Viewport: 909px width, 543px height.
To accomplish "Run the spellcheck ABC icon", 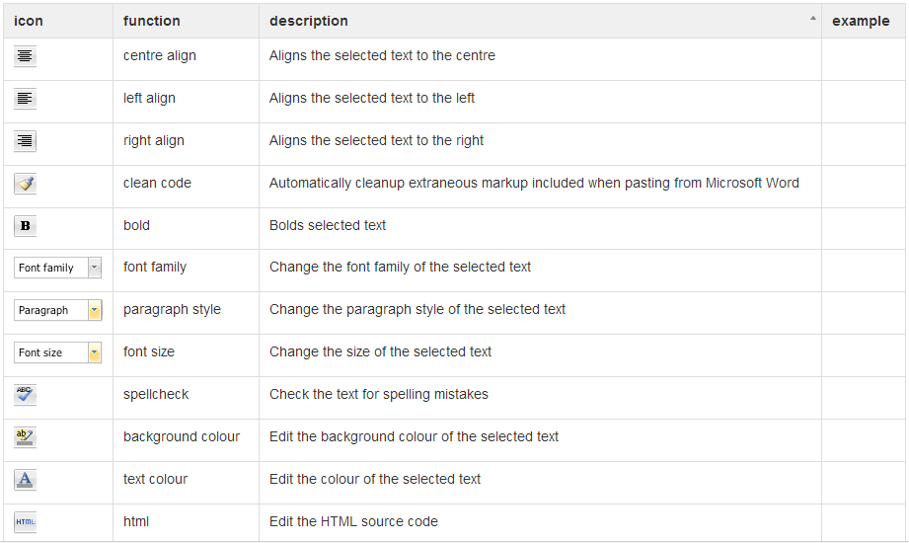I will coord(26,395).
